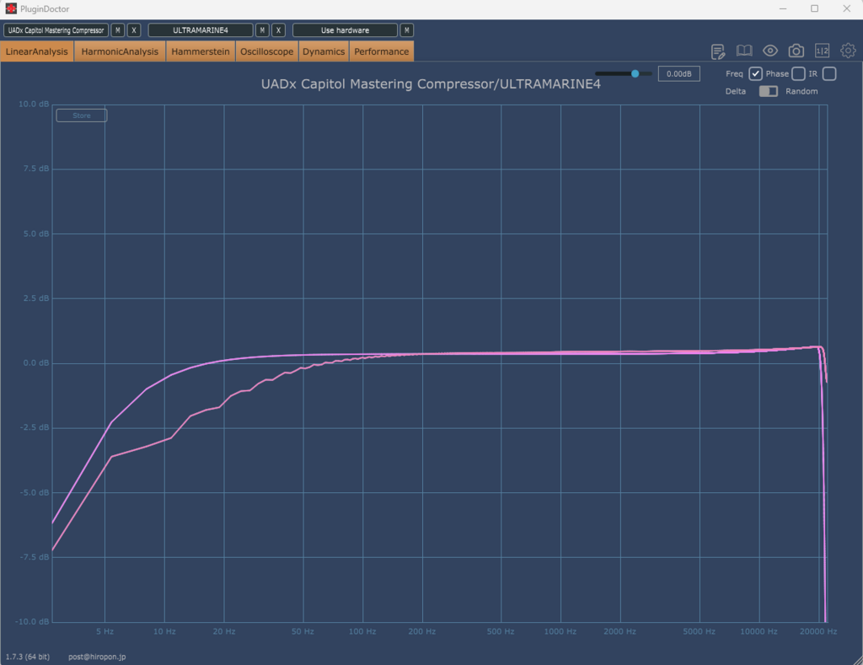Click the Use hardware button
This screenshot has height=665, width=863.
(x=345, y=30)
